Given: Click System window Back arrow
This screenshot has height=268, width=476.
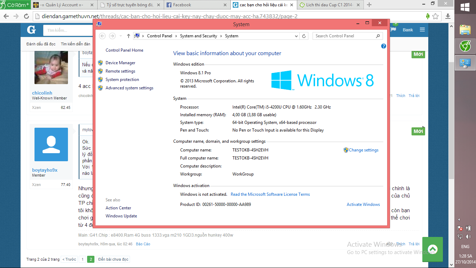Looking at the screenshot, I should [102, 36].
